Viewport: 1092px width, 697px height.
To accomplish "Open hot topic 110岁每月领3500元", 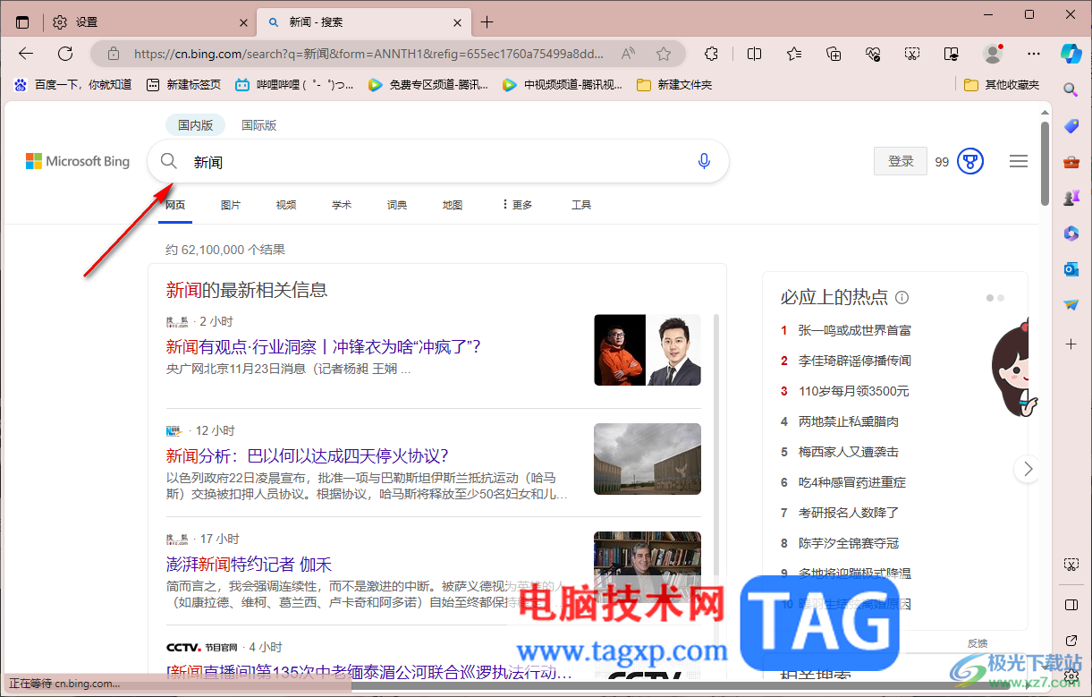I will click(854, 391).
